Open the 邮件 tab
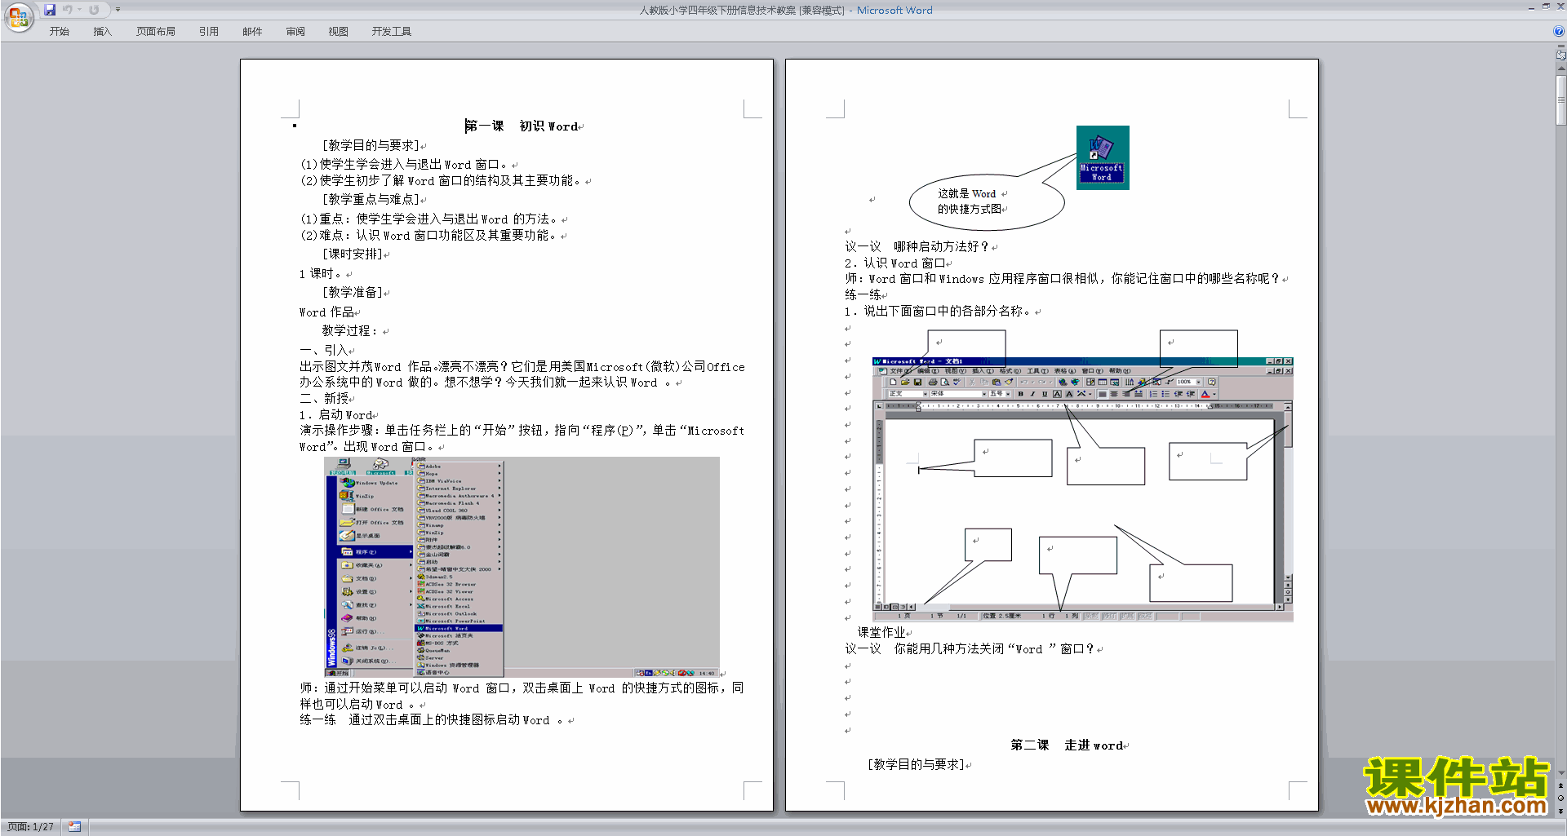 252,32
